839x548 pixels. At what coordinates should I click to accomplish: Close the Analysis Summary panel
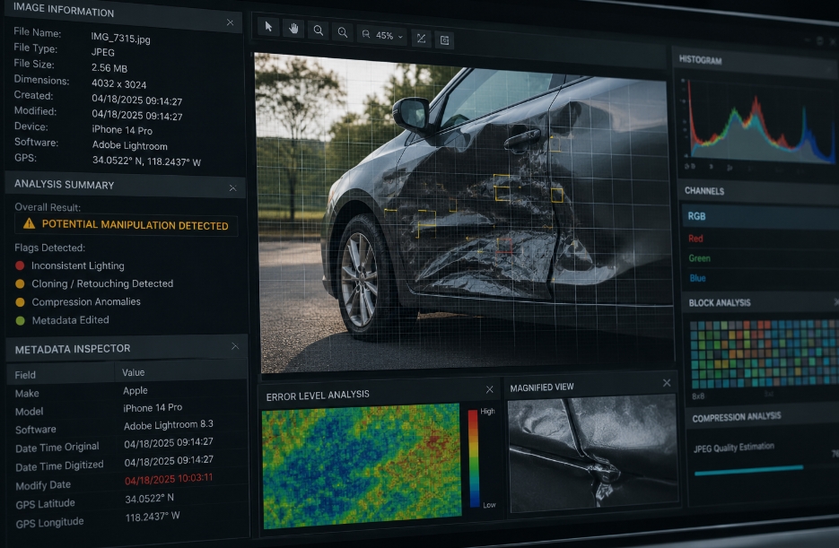(x=232, y=188)
